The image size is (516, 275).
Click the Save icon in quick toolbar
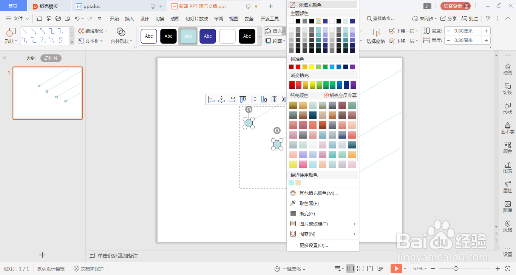click(x=39, y=19)
